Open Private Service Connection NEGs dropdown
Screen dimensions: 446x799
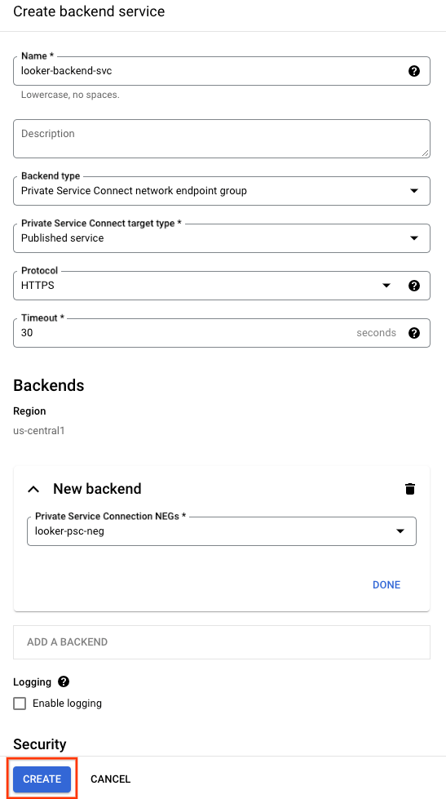222,531
